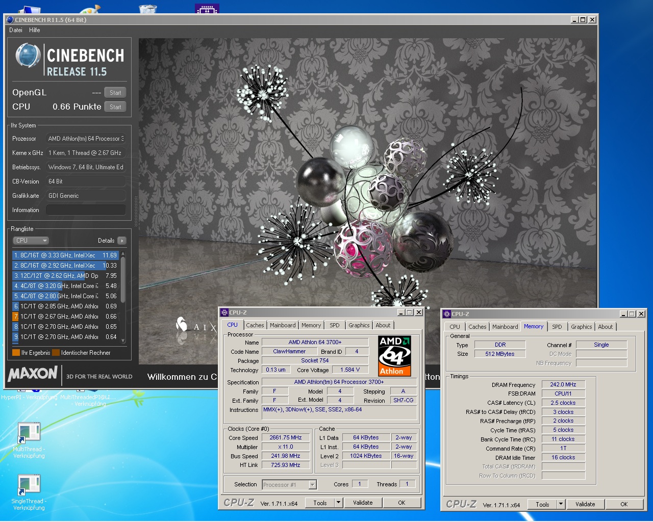The image size is (653, 522).
Task: Open About tab in right CPU-Z
Action: click(606, 327)
